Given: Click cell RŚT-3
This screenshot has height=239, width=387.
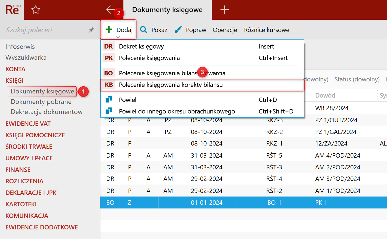Looking at the screenshot, I should coord(274,167).
